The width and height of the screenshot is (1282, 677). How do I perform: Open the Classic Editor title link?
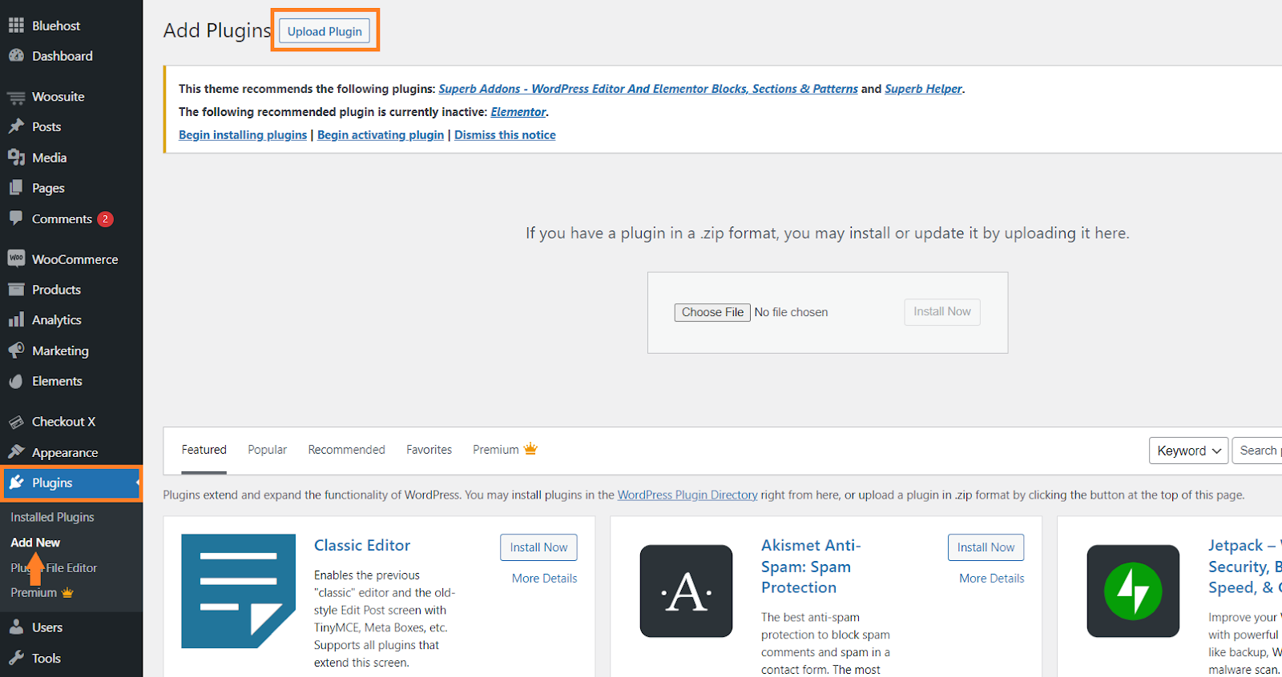click(x=362, y=545)
